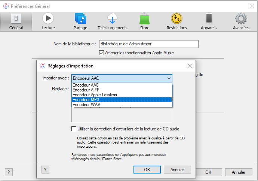The width and height of the screenshot is (258, 181).
Task: Click Annuler in the import settings dialog
Action: pos(177,169)
